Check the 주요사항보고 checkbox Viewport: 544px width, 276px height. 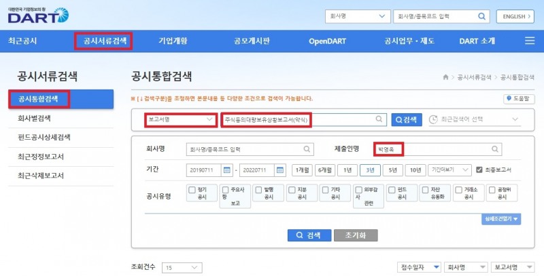coord(226,190)
